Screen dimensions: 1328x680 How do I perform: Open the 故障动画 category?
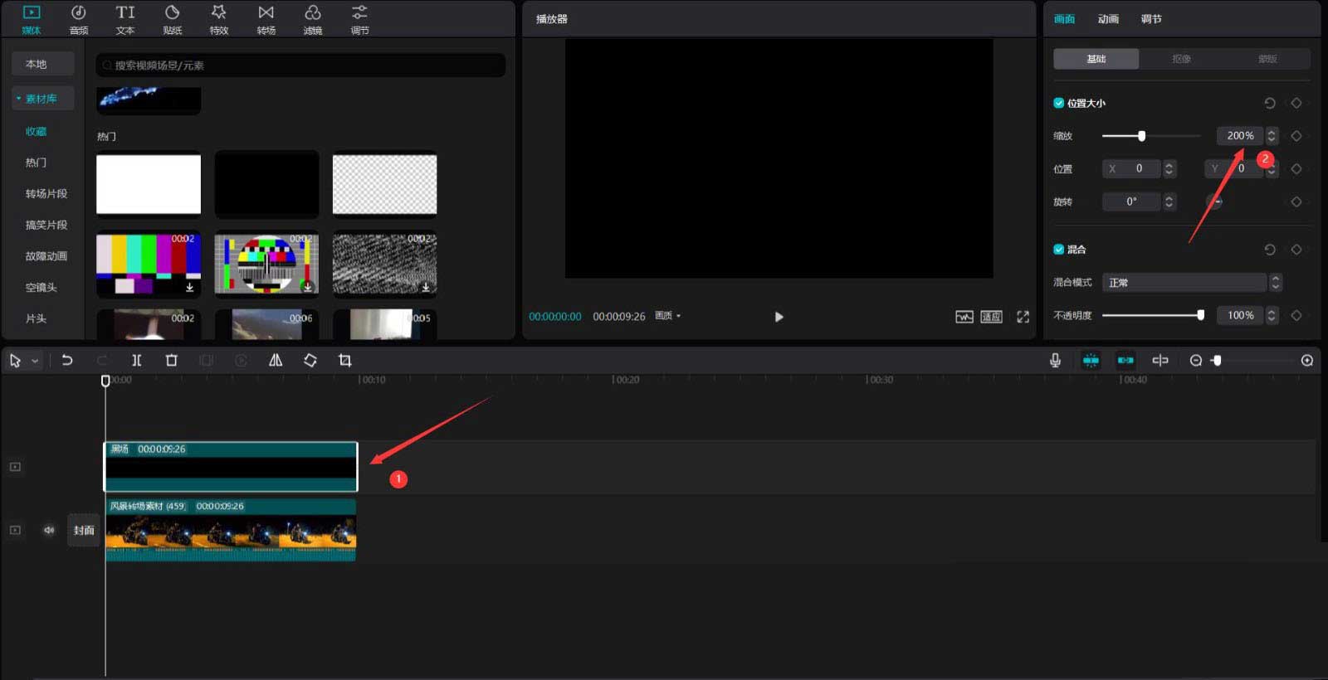46,256
